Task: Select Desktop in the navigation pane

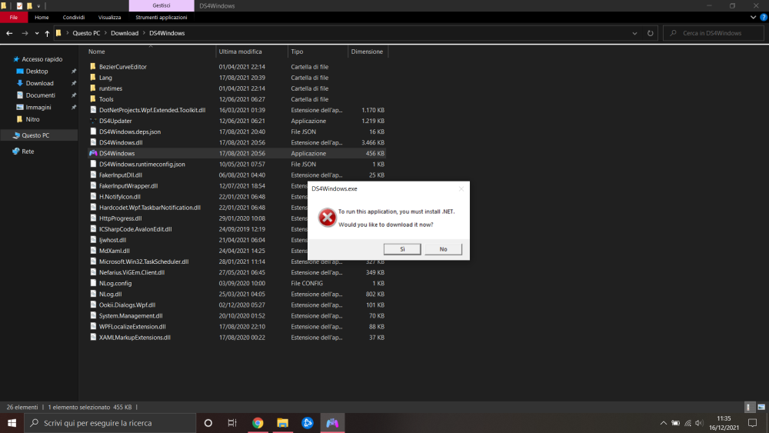Action: pos(37,71)
